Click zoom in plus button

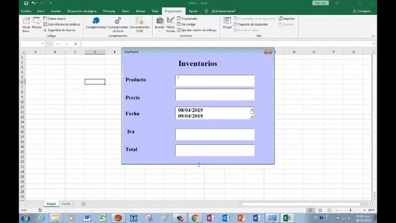click(364, 210)
